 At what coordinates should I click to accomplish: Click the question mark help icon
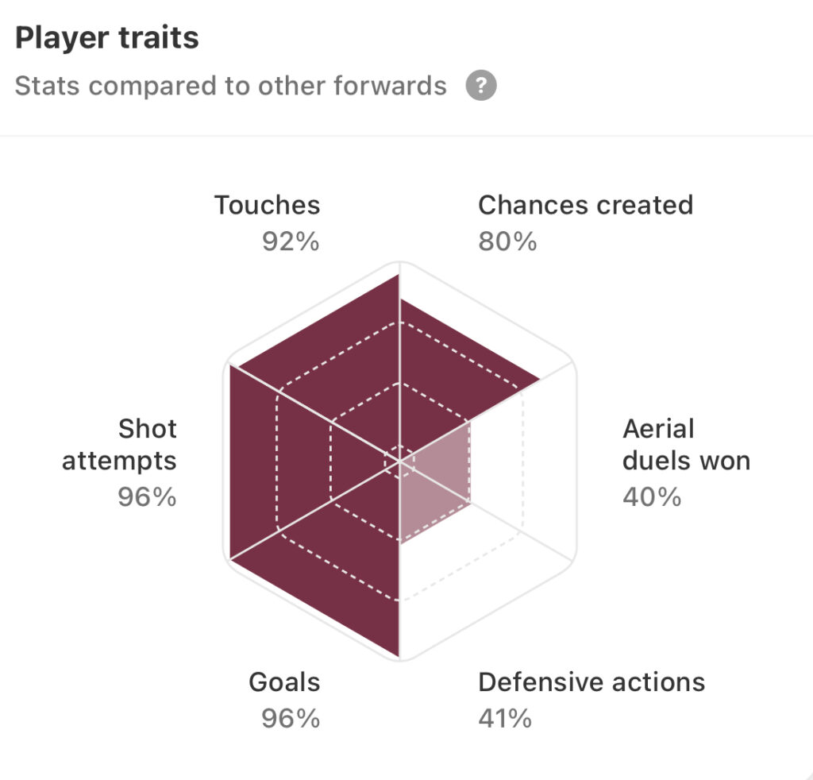480,85
